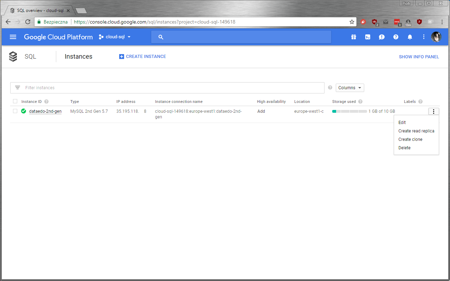Open the dataedo-2nd-gen instance link
This screenshot has height=281, width=450.
coord(45,111)
